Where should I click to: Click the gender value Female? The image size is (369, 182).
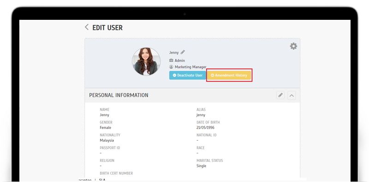click(106, 128)
